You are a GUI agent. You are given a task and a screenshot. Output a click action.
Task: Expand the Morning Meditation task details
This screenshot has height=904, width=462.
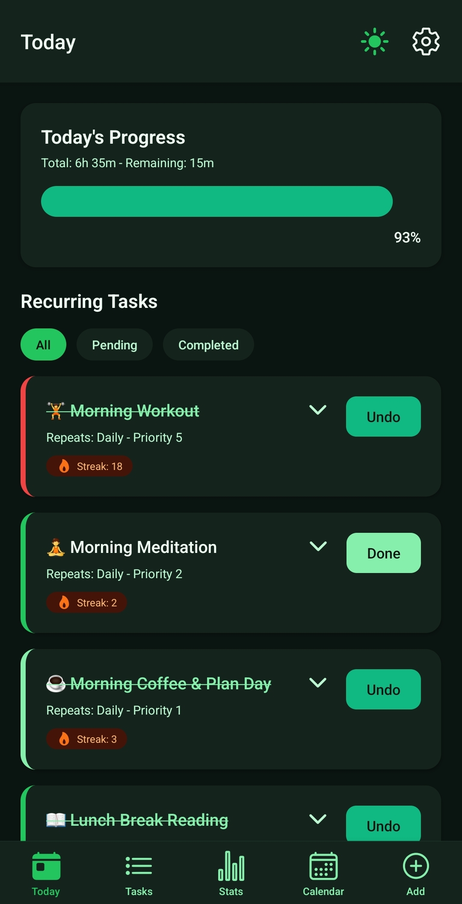pyautogui.click(x=318, y=546)
